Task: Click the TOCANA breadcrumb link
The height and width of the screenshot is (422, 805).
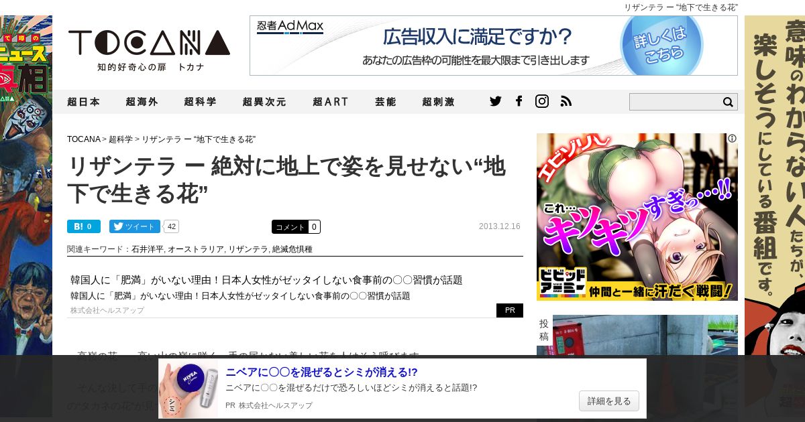Action: point(84,139)
